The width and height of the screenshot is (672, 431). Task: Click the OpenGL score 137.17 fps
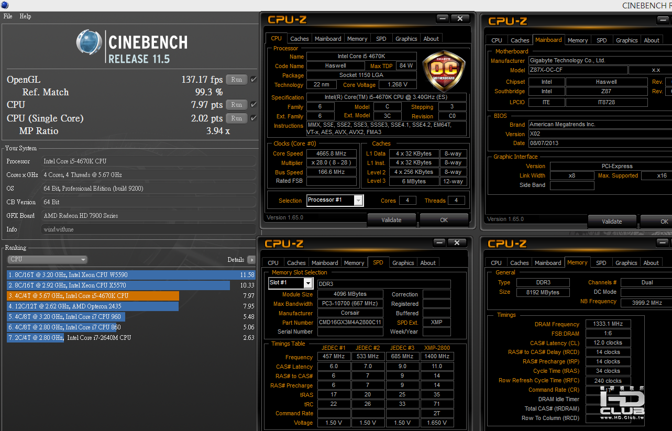coord(202,80)
